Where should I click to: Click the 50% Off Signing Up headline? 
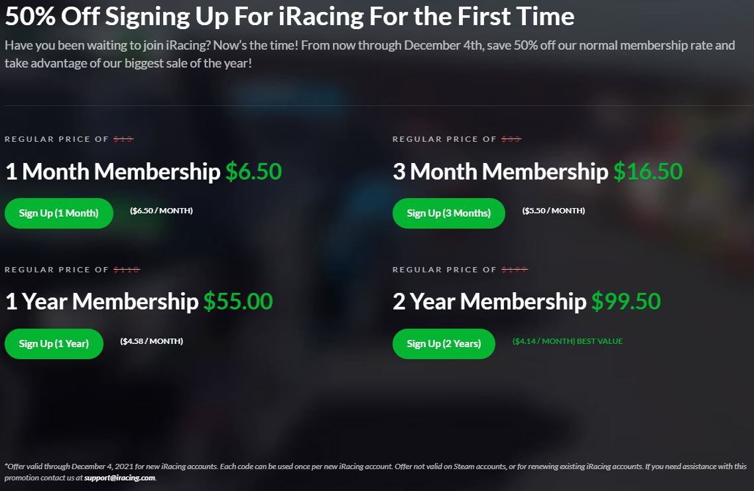[x=289, y=17]
